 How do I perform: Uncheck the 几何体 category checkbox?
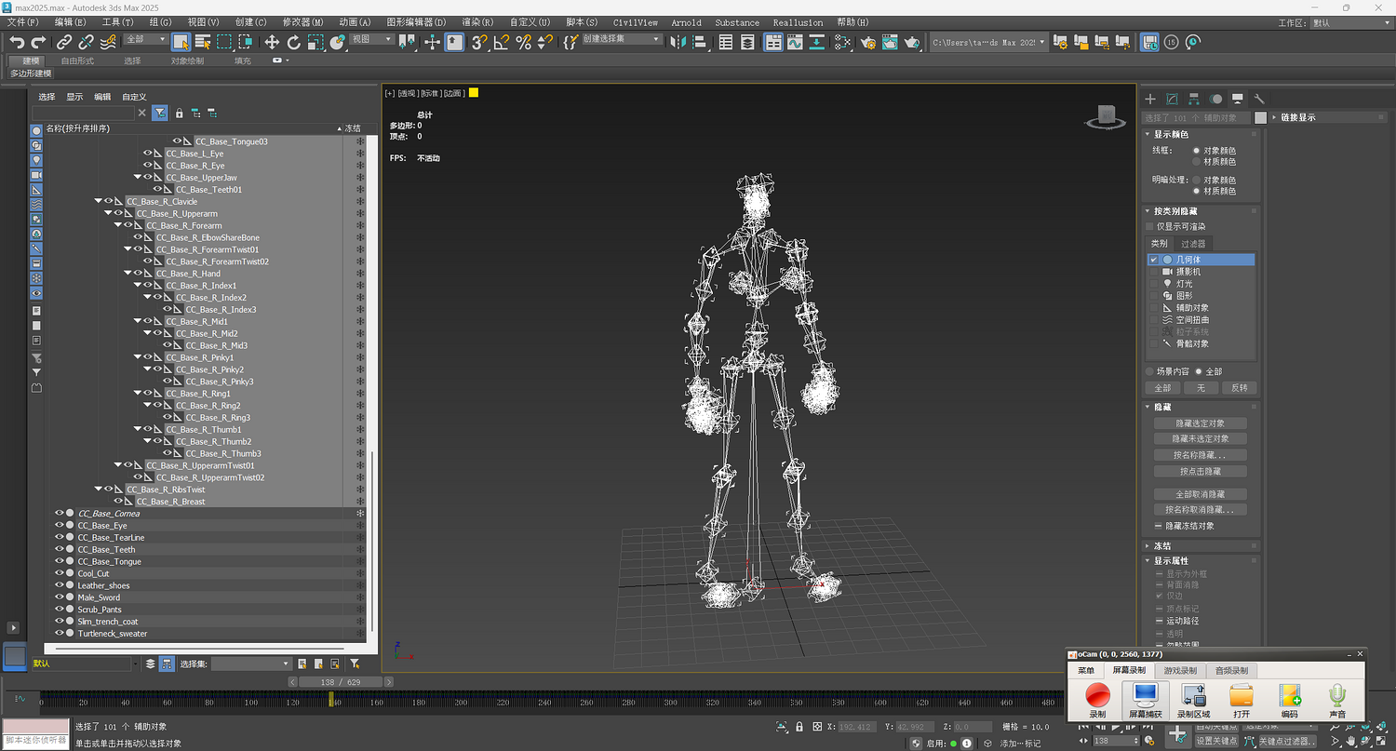point(1154,260)
